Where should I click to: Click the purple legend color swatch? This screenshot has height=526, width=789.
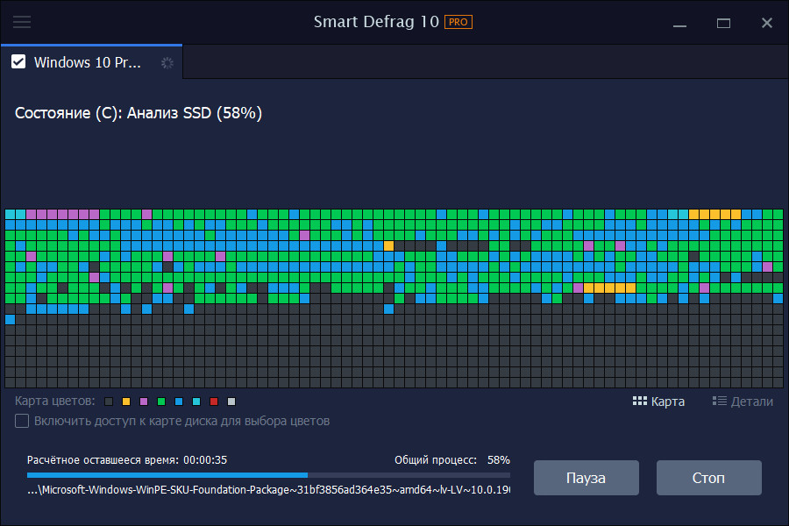point(144,402)
